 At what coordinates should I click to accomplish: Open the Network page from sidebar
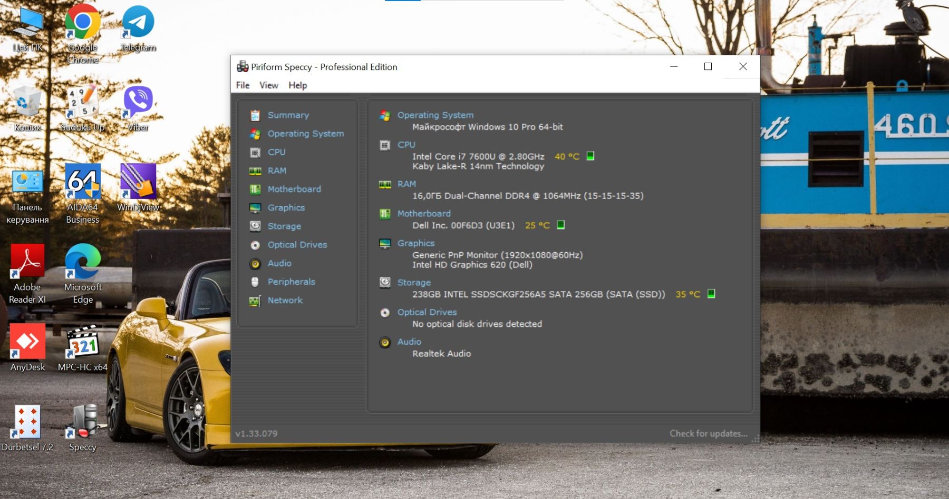pyautogui.click(x=285, y=301)
